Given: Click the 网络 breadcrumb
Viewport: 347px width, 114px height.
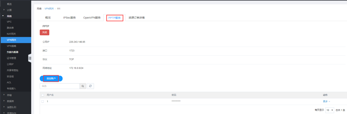Looking at the screenshot, I should tap(39, 9).
